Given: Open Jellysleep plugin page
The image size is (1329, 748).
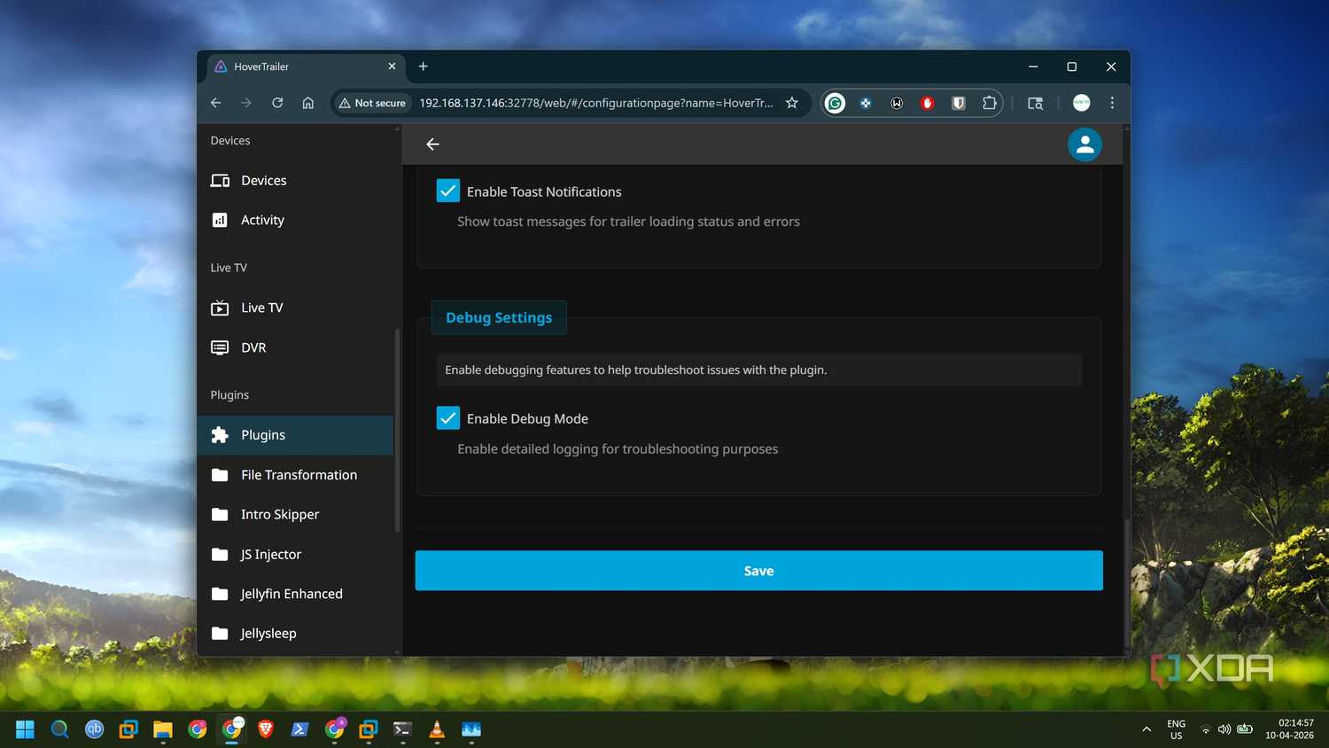Looking at the screenshot, I should pyautogui.click(x=295, y=633).
